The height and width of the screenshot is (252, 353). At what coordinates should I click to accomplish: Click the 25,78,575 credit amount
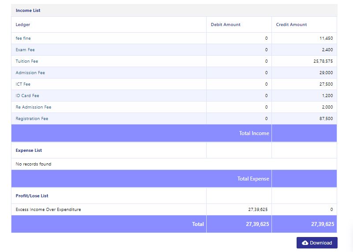coord(323,61)
